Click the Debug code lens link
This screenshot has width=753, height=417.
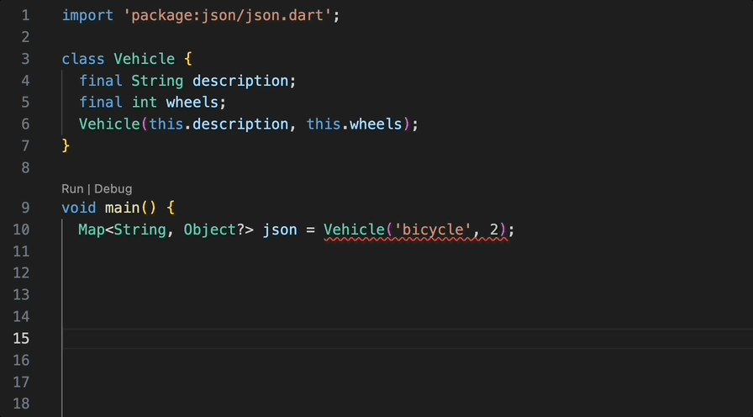(x=113, y=189)
